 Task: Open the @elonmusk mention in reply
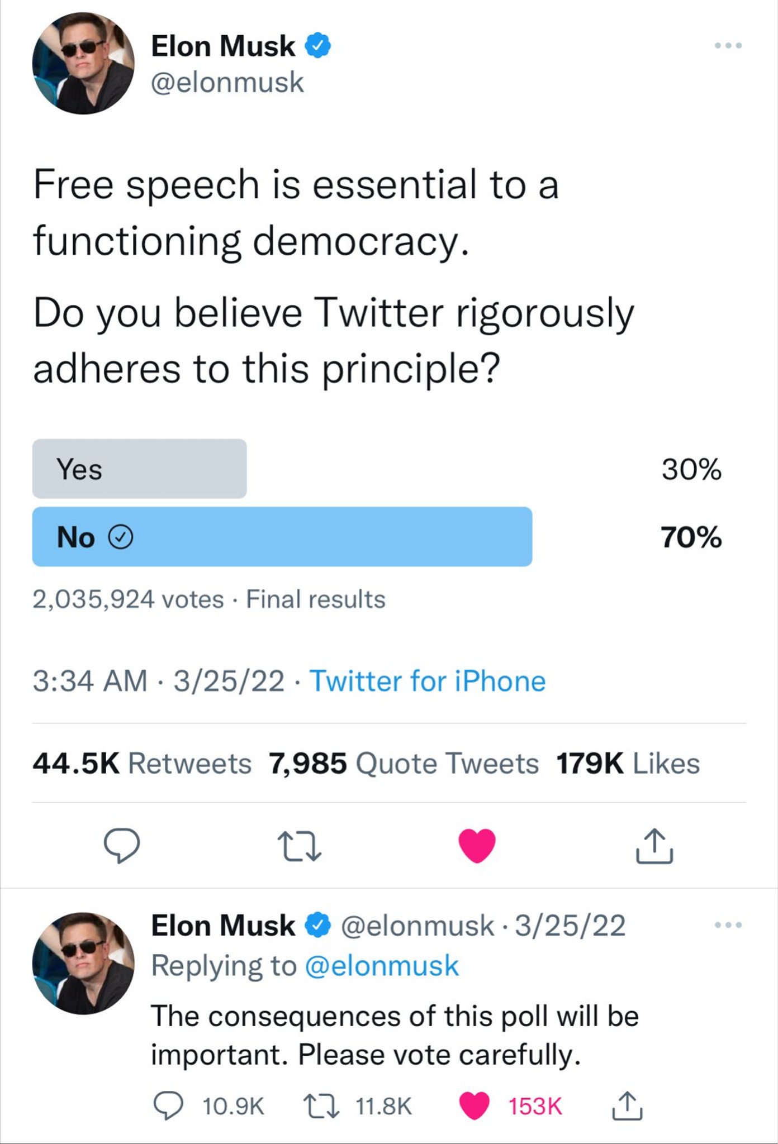point(382,966)
